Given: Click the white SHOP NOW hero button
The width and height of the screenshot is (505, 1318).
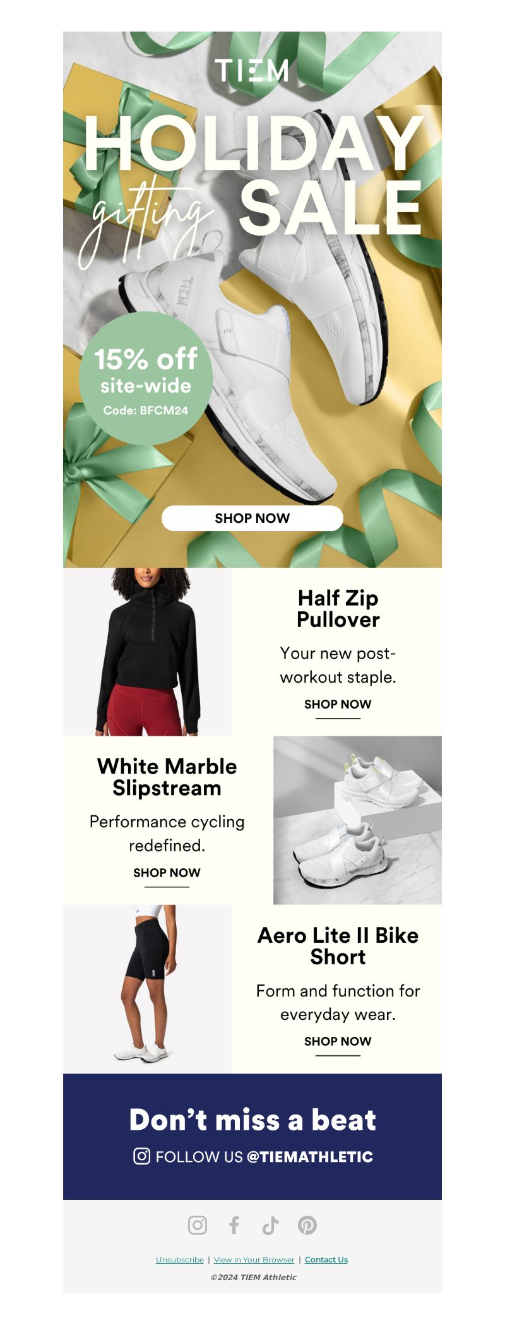Looking at the screenshot, I should click(252, 518).
